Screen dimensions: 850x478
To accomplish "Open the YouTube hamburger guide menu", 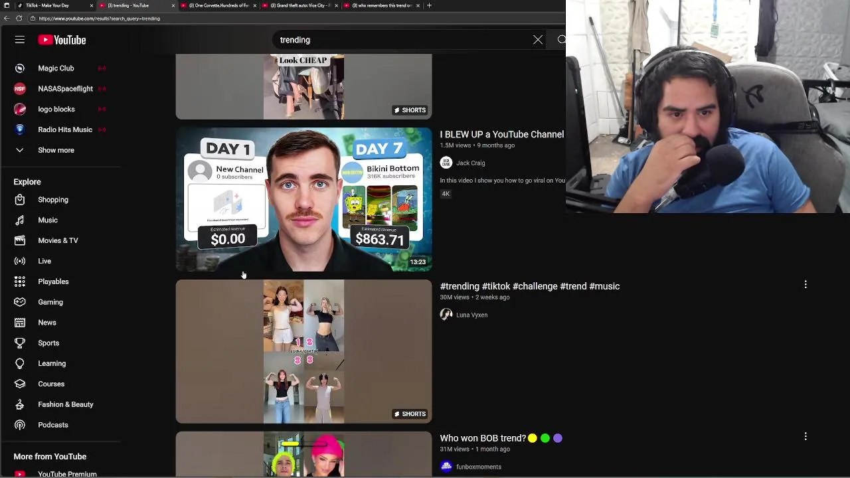I will tap(20, 40).
